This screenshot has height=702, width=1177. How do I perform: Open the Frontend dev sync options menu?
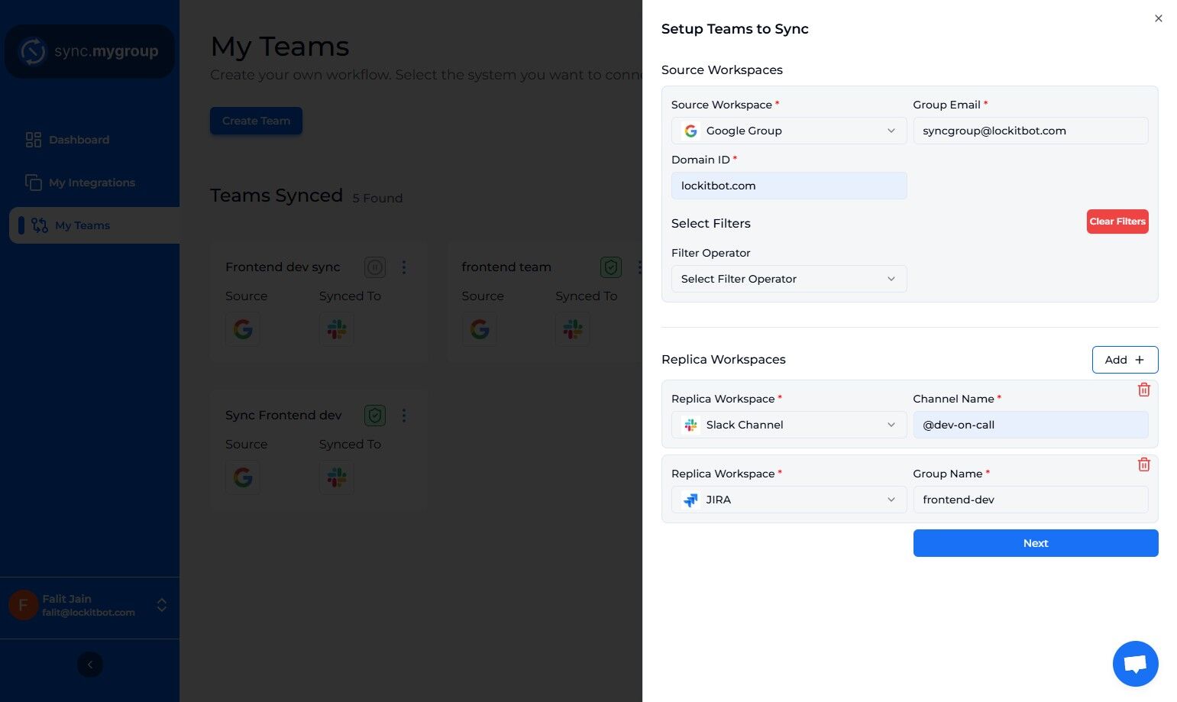[404, 267]
